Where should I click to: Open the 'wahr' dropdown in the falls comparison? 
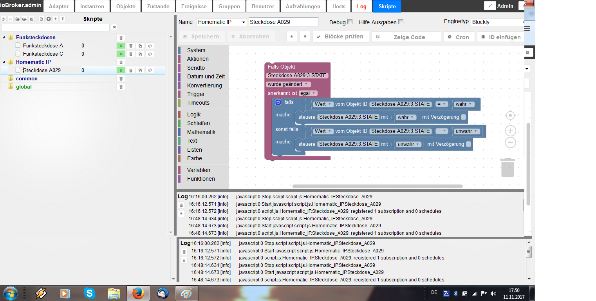tap(464, 104)
